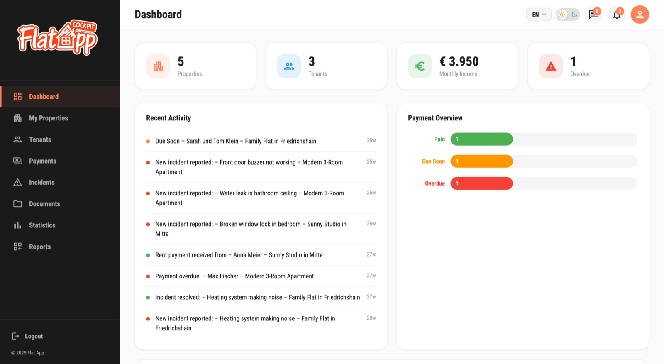Viewport: 664px width, 364px height.
Task: Open the EN language dropdown
Action: coord(539,15)
